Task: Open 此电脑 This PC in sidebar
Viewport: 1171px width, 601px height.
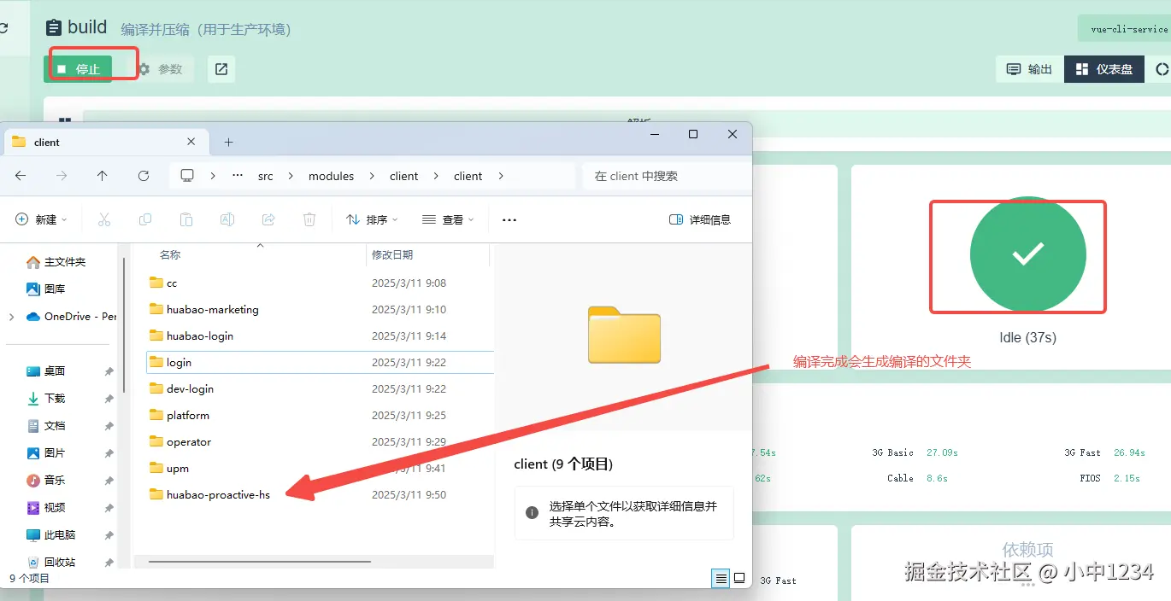Action: 51,534
